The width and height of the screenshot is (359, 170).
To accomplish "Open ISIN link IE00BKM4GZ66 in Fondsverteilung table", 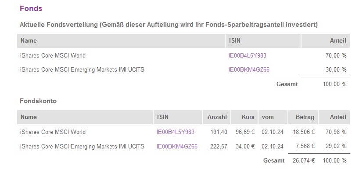I will [x=249, y=70].
